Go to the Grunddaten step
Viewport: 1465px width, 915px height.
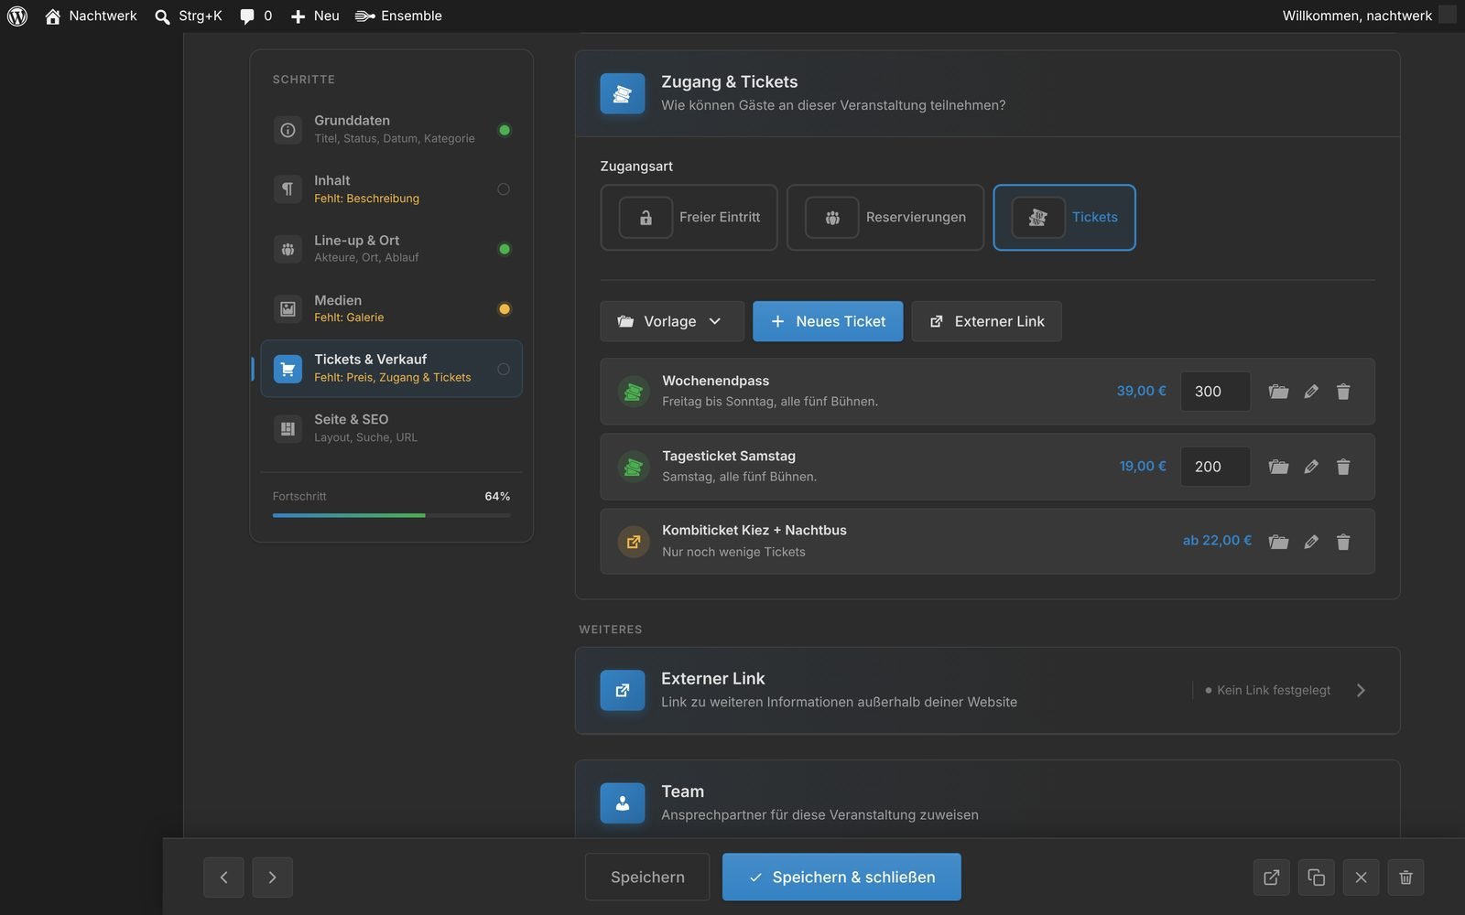[391, 129]
